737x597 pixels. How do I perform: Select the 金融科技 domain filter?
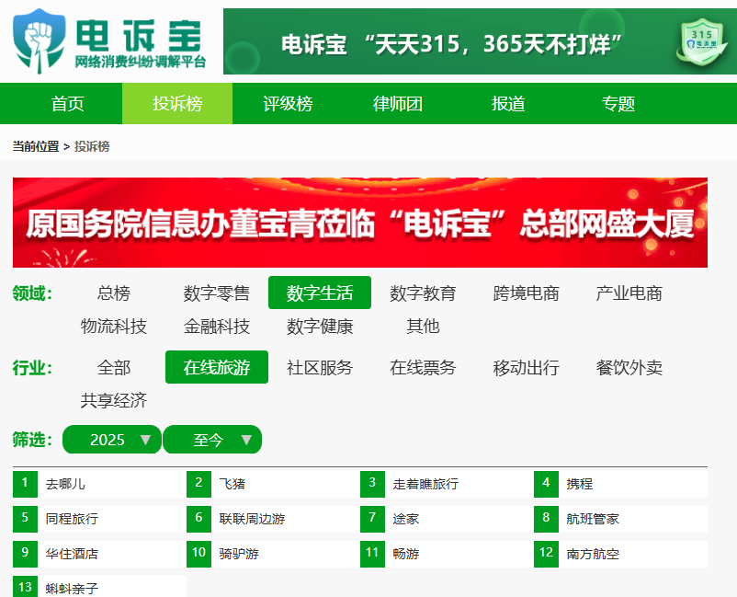pyautogui.click(x=217, y=326)
